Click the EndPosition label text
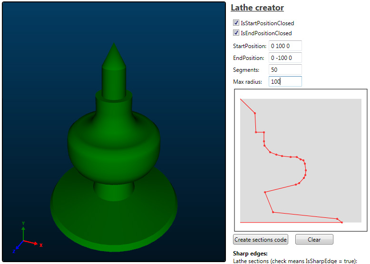The height and width of the screenshot is (264, 370). coord(248,58)
